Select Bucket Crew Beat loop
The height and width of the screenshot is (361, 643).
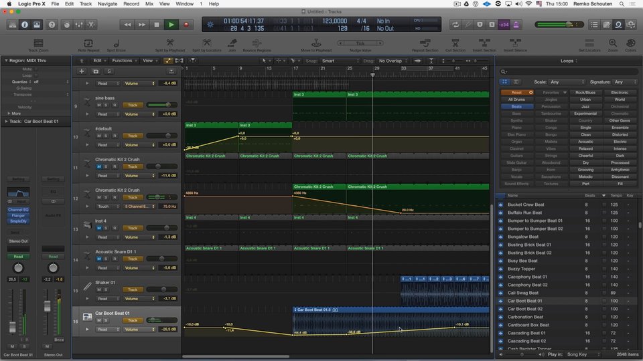[568, 205]
